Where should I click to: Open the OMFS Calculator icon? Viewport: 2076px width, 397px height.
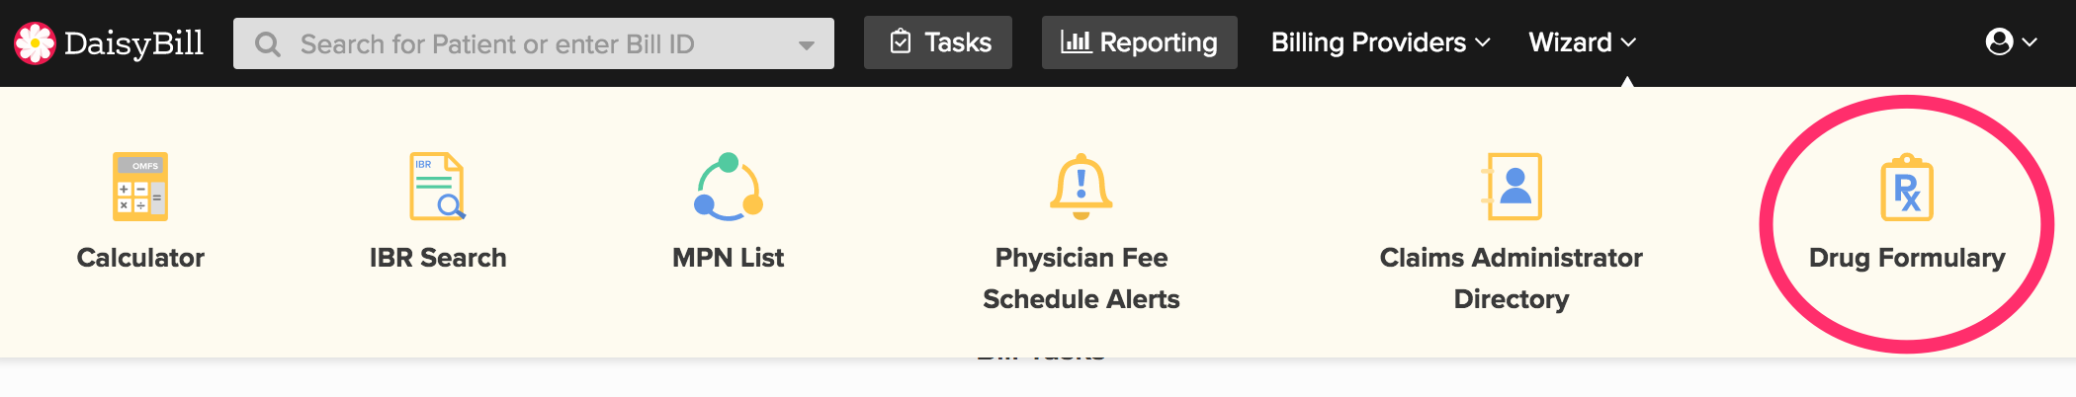(x=140, y=187)
